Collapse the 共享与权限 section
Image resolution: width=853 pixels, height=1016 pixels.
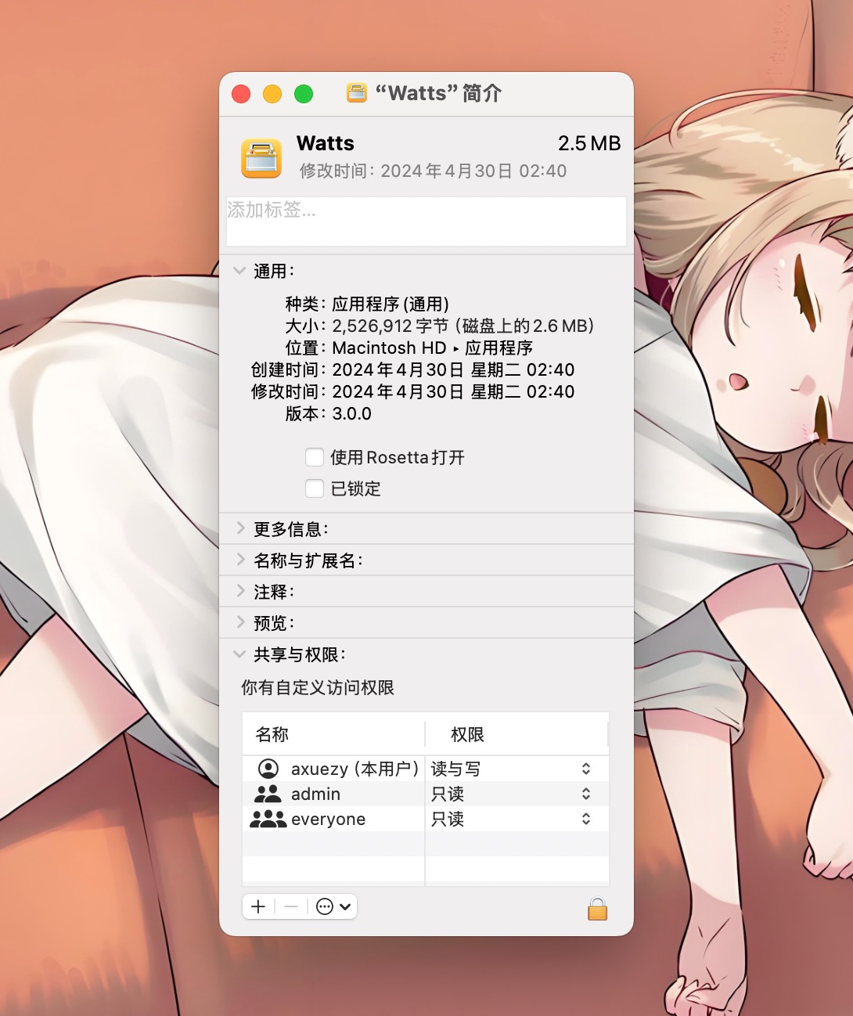point(239,654)
